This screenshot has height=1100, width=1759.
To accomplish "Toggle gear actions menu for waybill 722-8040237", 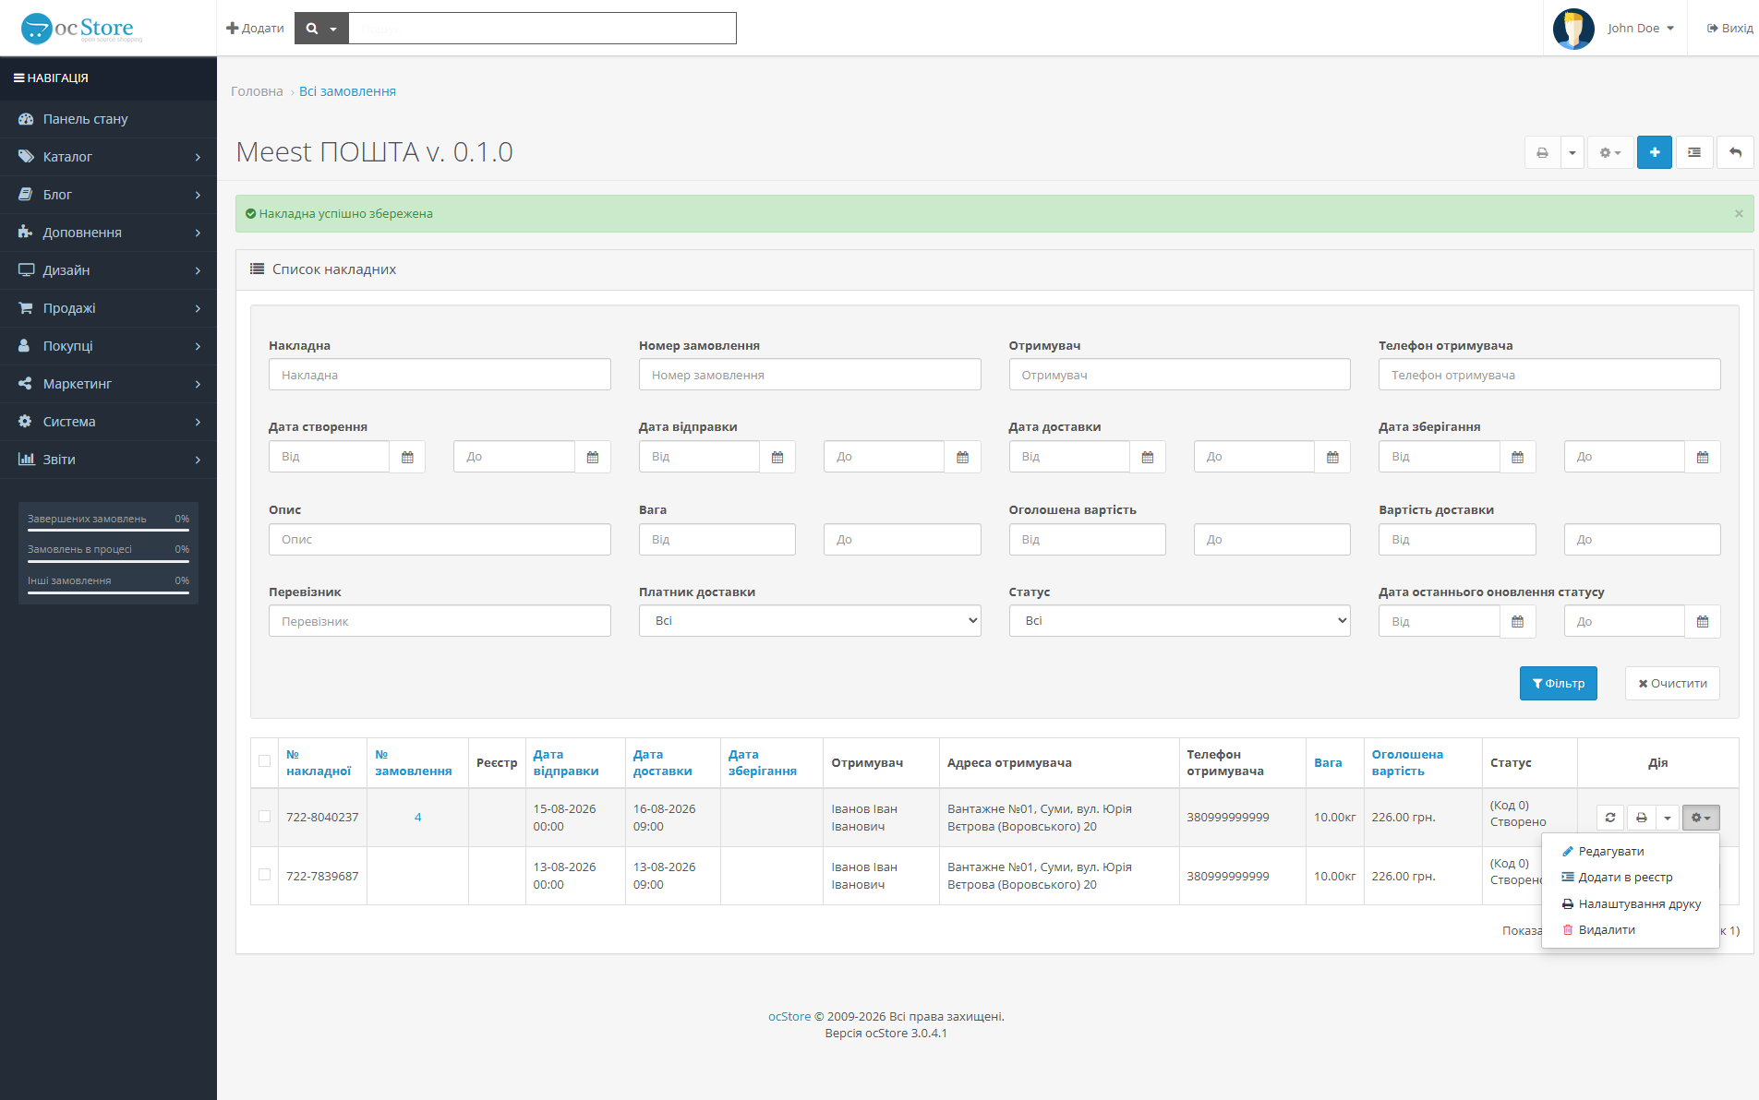I will click(x=1701, y=818).
